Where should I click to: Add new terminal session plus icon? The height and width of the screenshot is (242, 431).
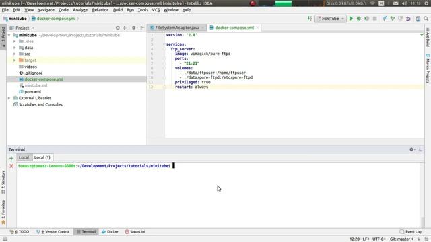coord(11,158)
